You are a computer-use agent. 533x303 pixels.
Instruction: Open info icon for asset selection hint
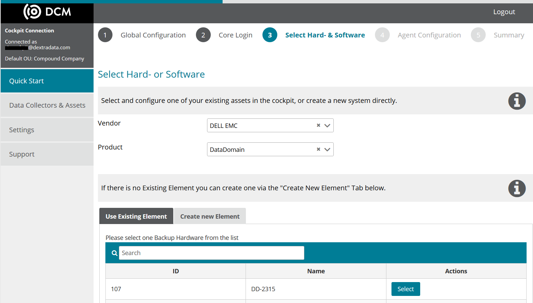pyautogui.click(x=517, y=101)
